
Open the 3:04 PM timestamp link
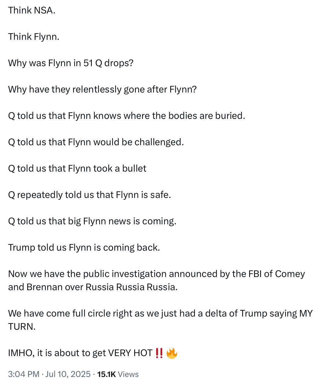24,374
